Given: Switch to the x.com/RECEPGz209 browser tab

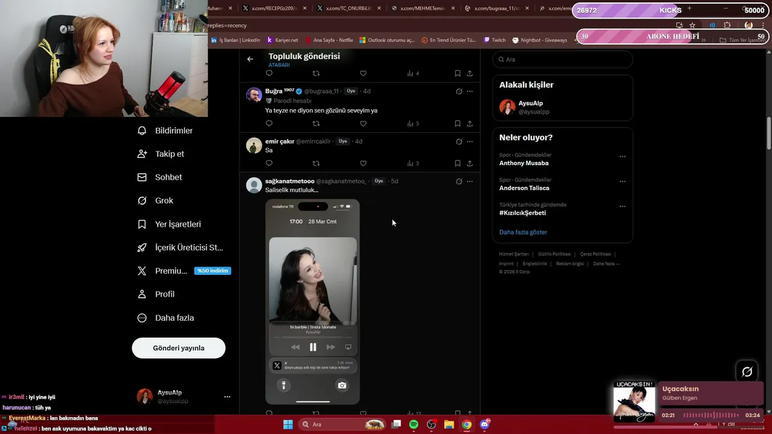Looking at the screenshot, I should coord(274,8).
